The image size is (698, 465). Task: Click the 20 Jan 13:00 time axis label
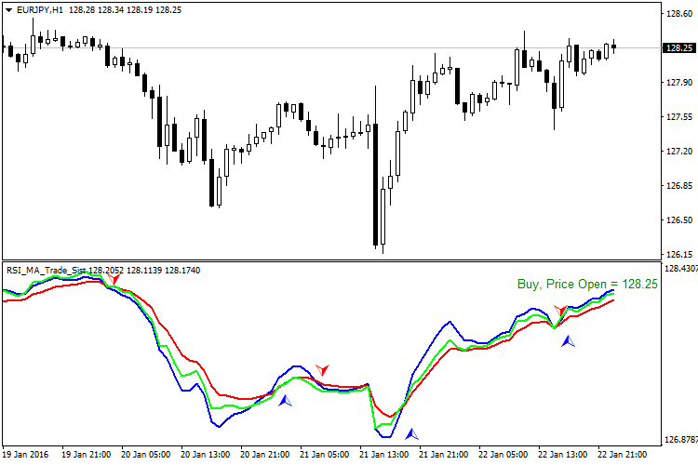(206, 455)
